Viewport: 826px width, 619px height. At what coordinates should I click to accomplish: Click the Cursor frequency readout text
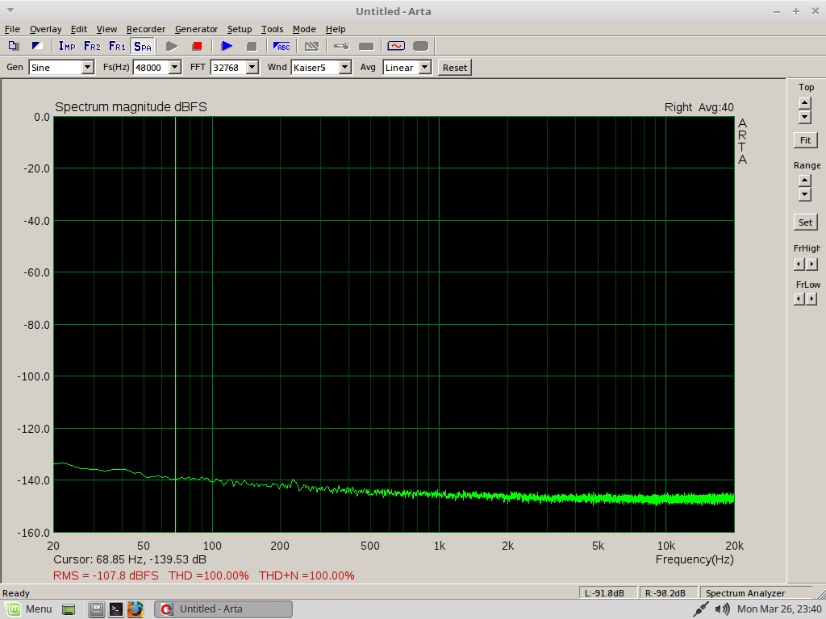click(130, 559)
